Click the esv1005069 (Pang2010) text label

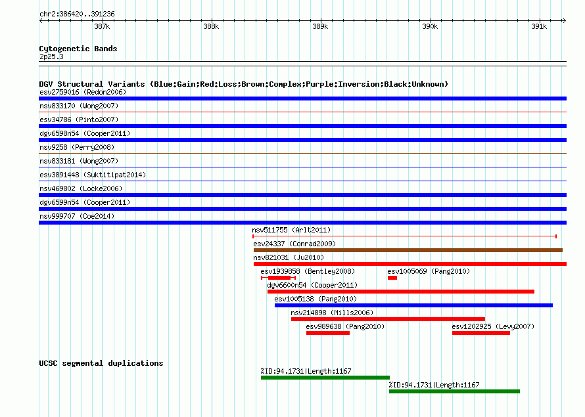(x=429, y=271)
